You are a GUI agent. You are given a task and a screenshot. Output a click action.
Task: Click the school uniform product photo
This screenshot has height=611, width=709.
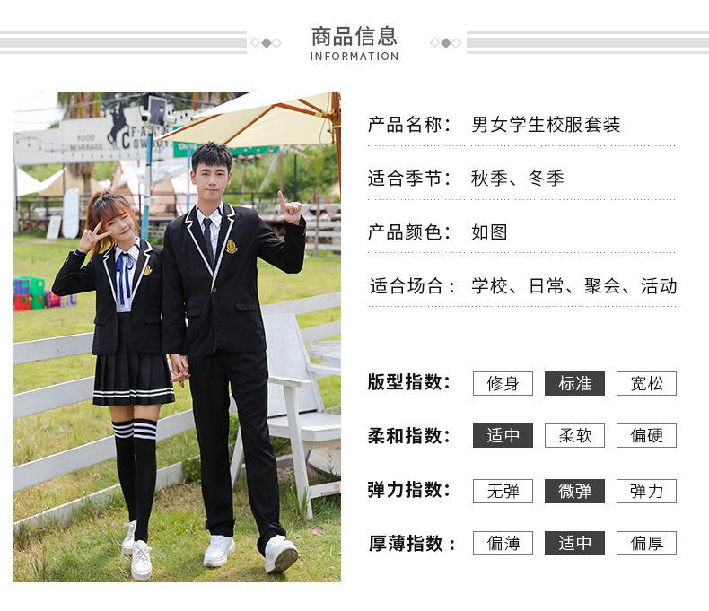pyautogui.click(x=177, y=336)
